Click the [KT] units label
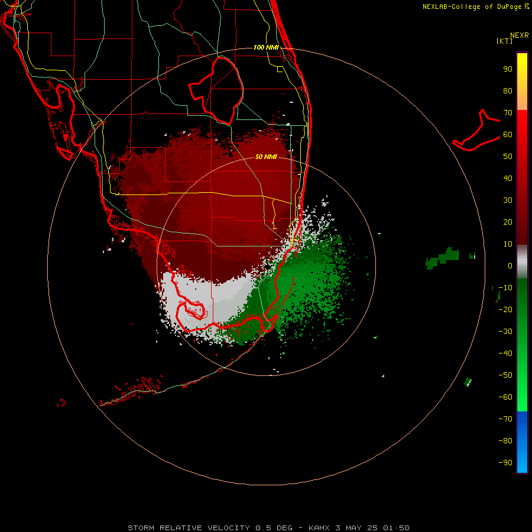The width and height of the screenshot is (532, 532). pos(504,41)
